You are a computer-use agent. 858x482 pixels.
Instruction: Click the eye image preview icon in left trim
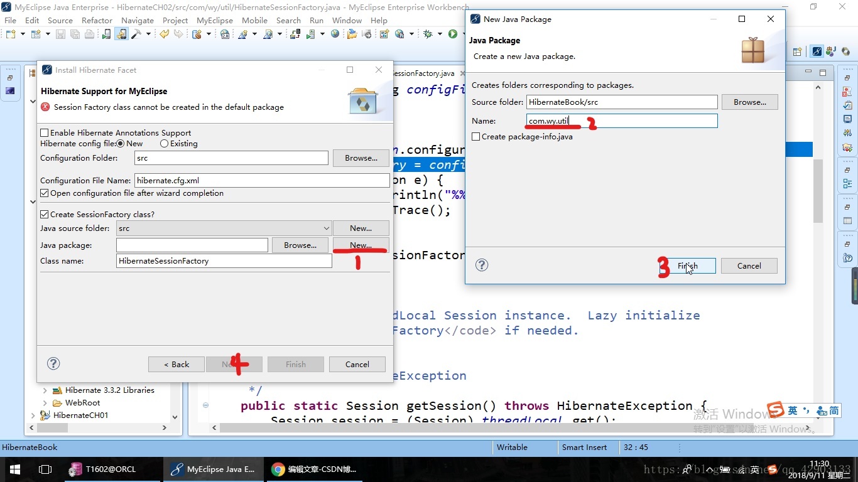click(10, 91)
